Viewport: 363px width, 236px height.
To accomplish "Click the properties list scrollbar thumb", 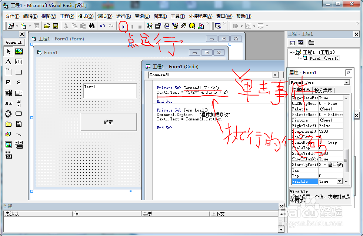I will tap(346, 160).
